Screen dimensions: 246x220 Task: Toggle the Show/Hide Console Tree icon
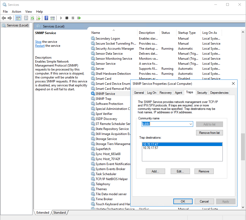click(18, 18)
